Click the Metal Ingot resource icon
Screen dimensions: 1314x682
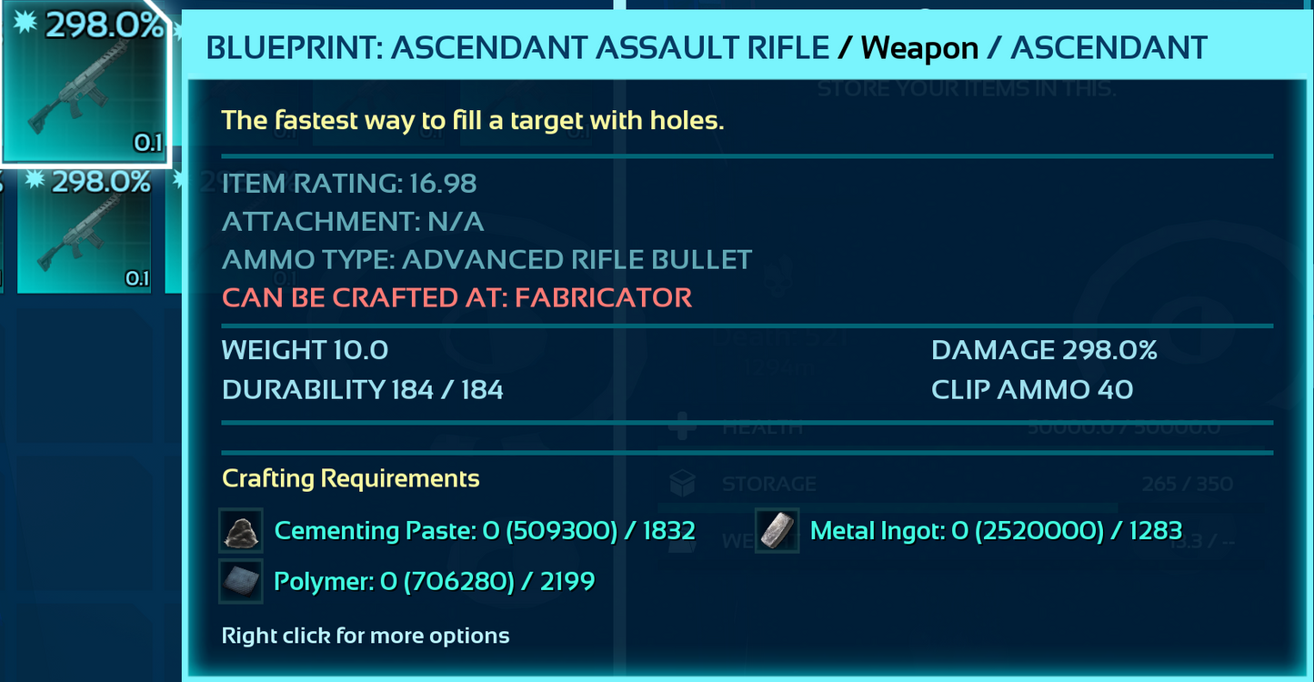tap(777, 531)
